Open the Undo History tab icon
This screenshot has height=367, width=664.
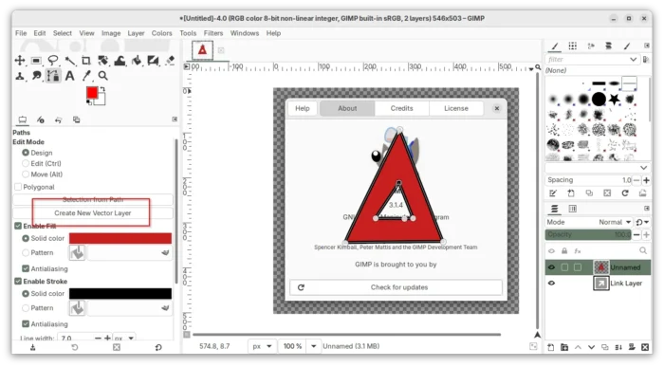point(59,120)
